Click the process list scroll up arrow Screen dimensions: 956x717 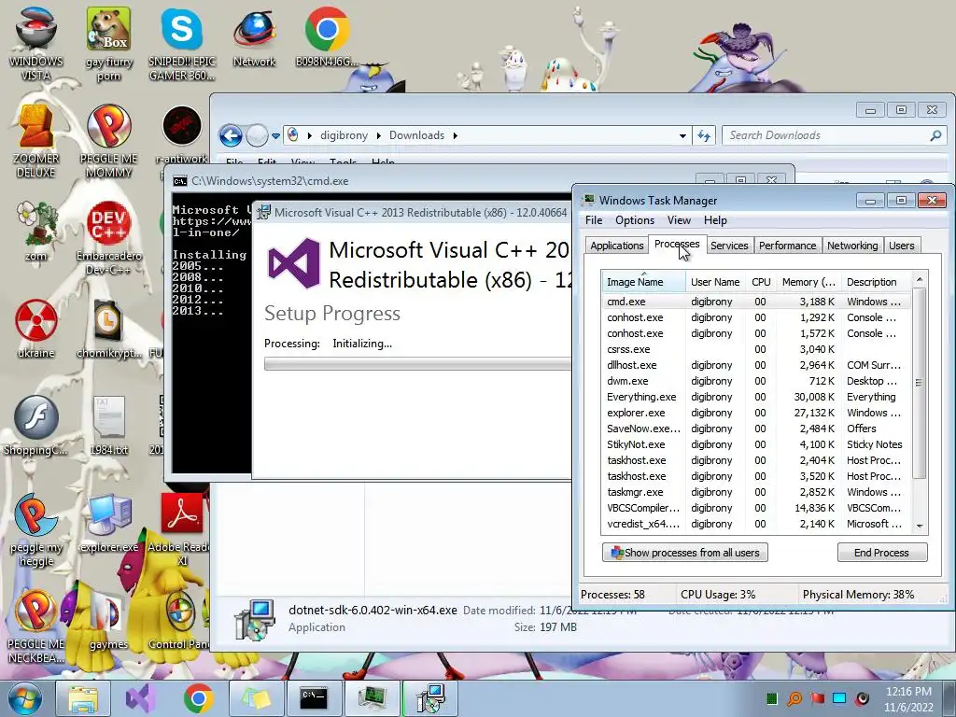(920, 279)
